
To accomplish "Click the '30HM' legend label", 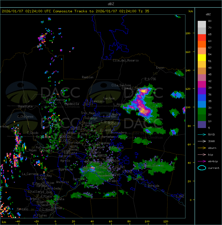I will pos(211,141).
